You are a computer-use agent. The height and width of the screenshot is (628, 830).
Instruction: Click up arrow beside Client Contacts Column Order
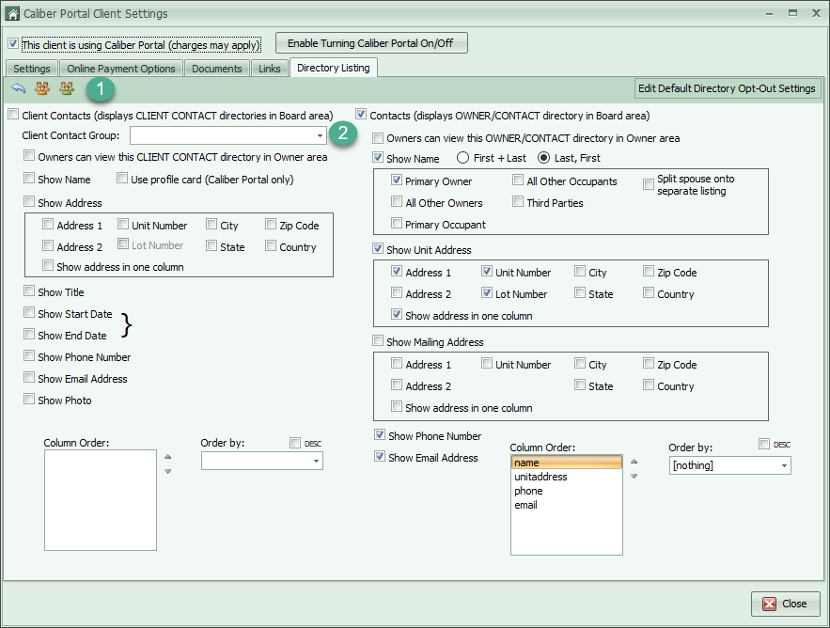(x=168, y=457)
